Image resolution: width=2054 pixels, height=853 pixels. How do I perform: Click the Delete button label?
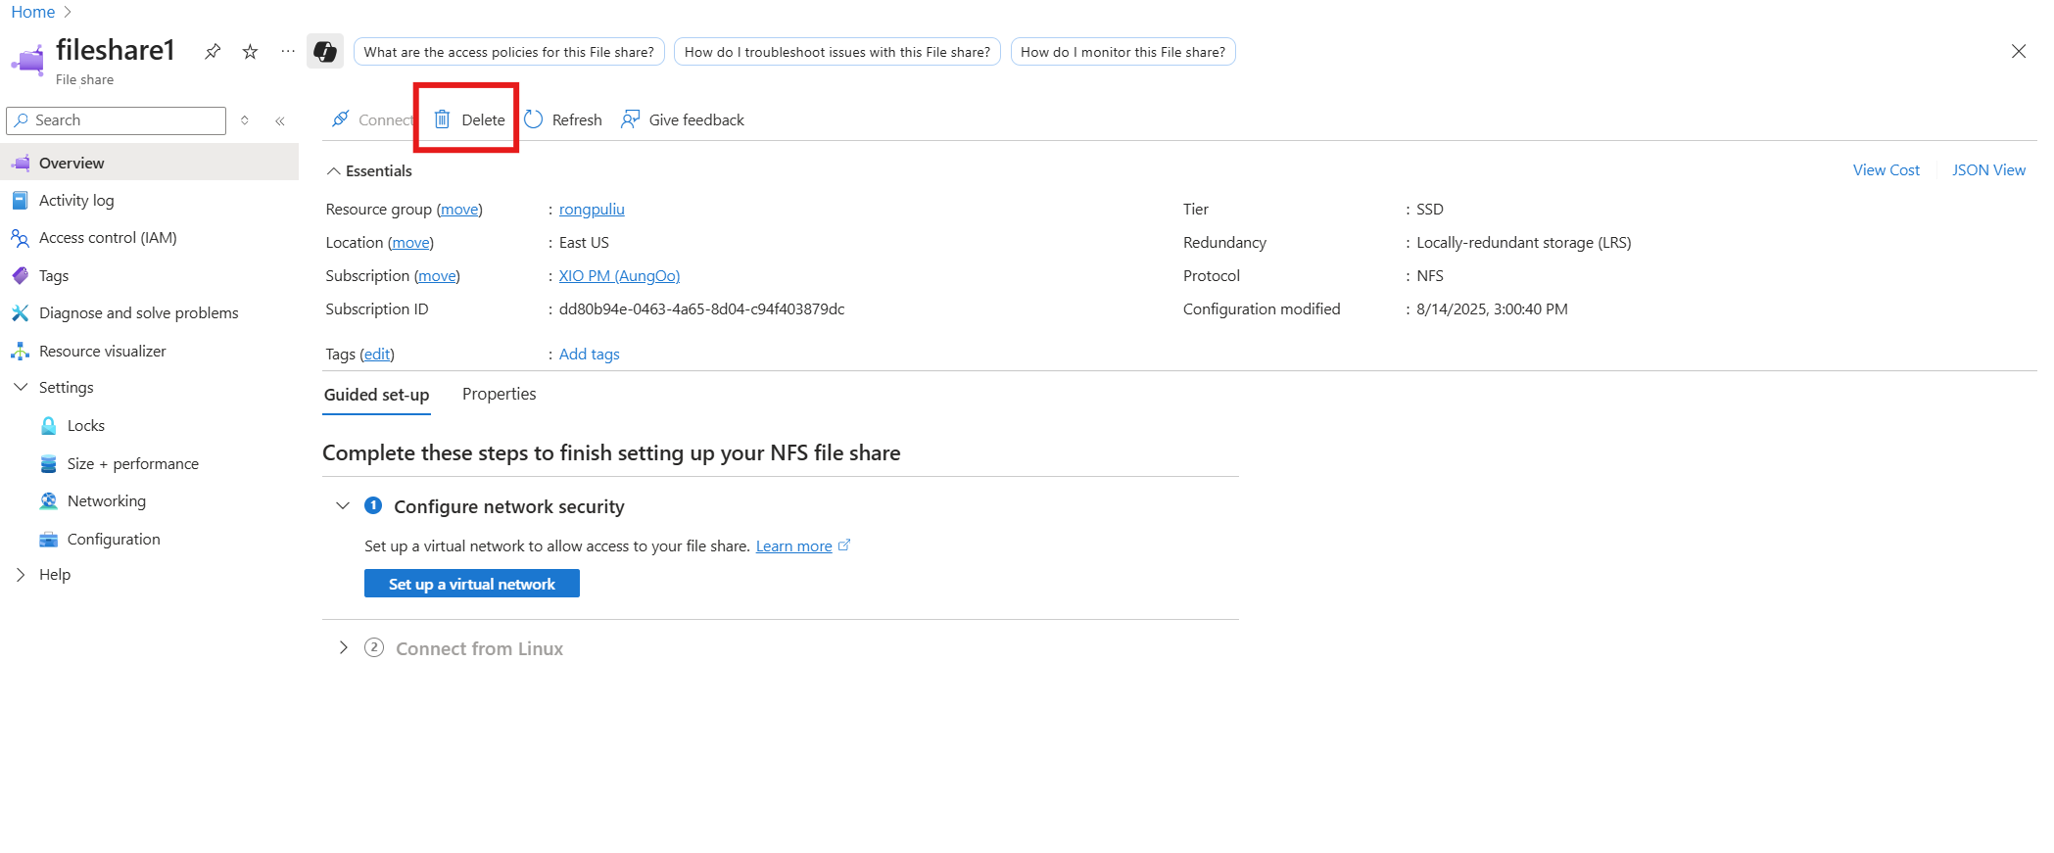pos(484,120)
